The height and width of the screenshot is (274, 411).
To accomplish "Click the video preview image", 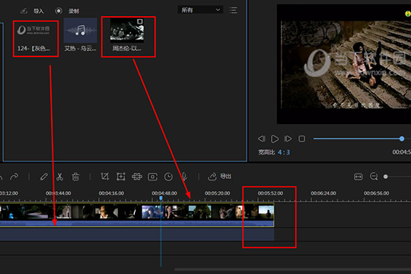I will 344,64.
